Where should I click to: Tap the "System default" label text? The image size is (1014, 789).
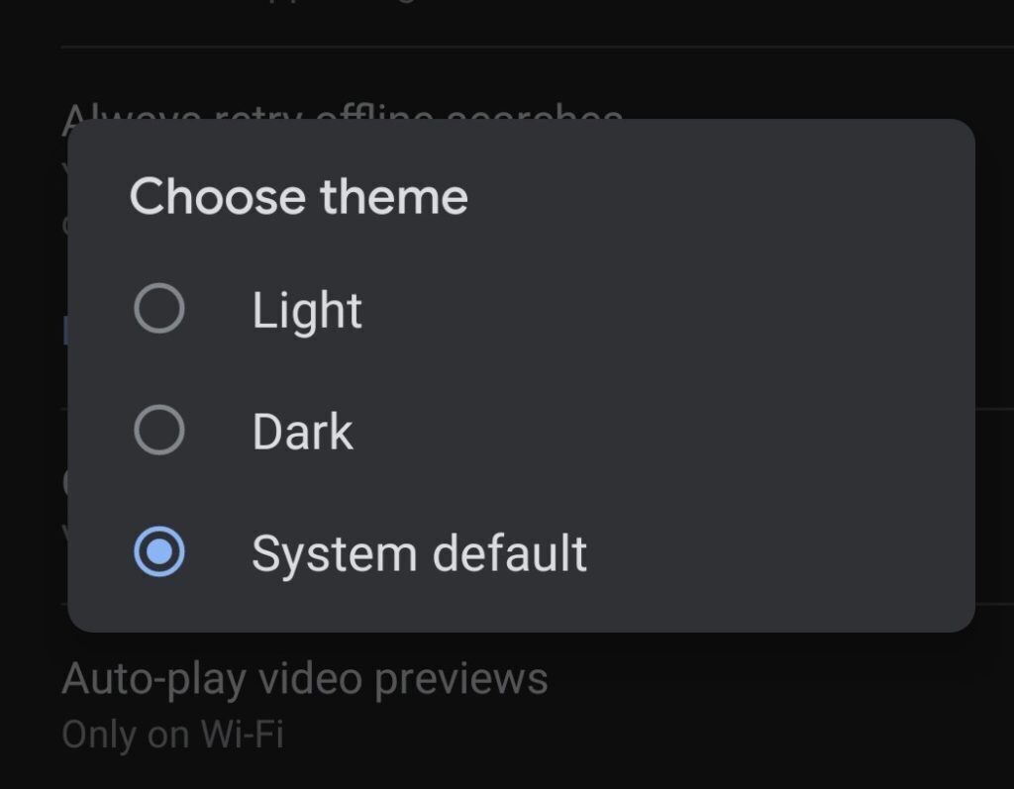(419, 552)
